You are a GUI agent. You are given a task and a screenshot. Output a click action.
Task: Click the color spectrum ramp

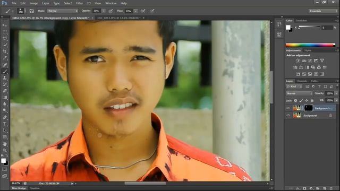[x=310, y=45]
